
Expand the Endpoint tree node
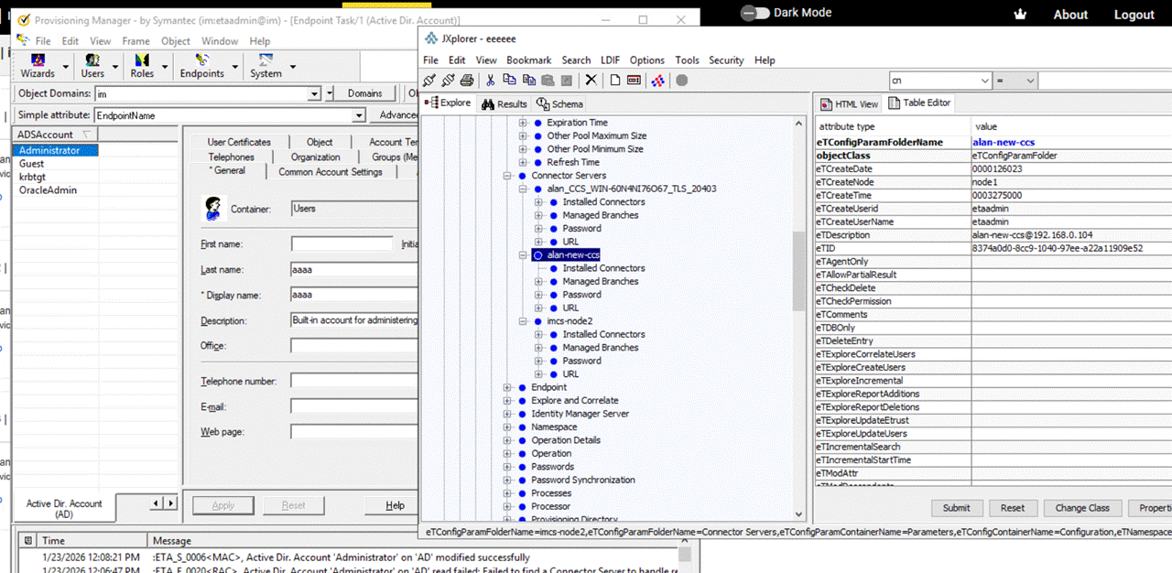point(507,388)
